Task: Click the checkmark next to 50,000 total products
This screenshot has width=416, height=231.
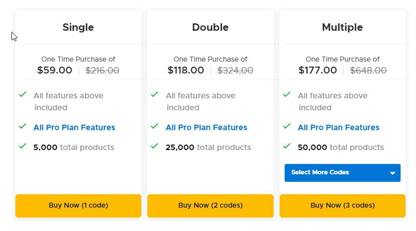Action: tap(287, 147)
